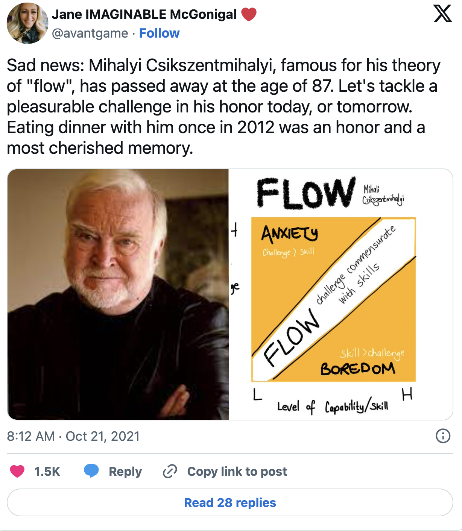
Task: Click the BOREDOM label in the diagram
Action: (x=358, y=369)
